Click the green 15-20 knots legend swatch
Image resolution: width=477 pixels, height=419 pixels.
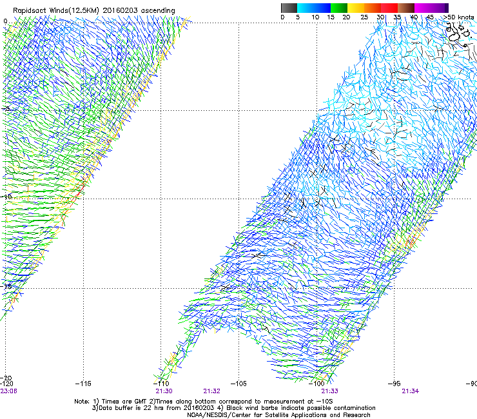pos(339,8)
